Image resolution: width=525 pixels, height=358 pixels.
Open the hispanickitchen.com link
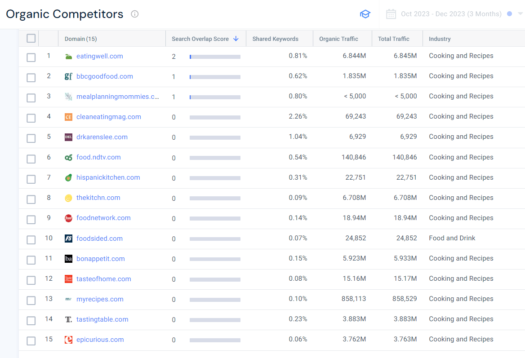108,177
